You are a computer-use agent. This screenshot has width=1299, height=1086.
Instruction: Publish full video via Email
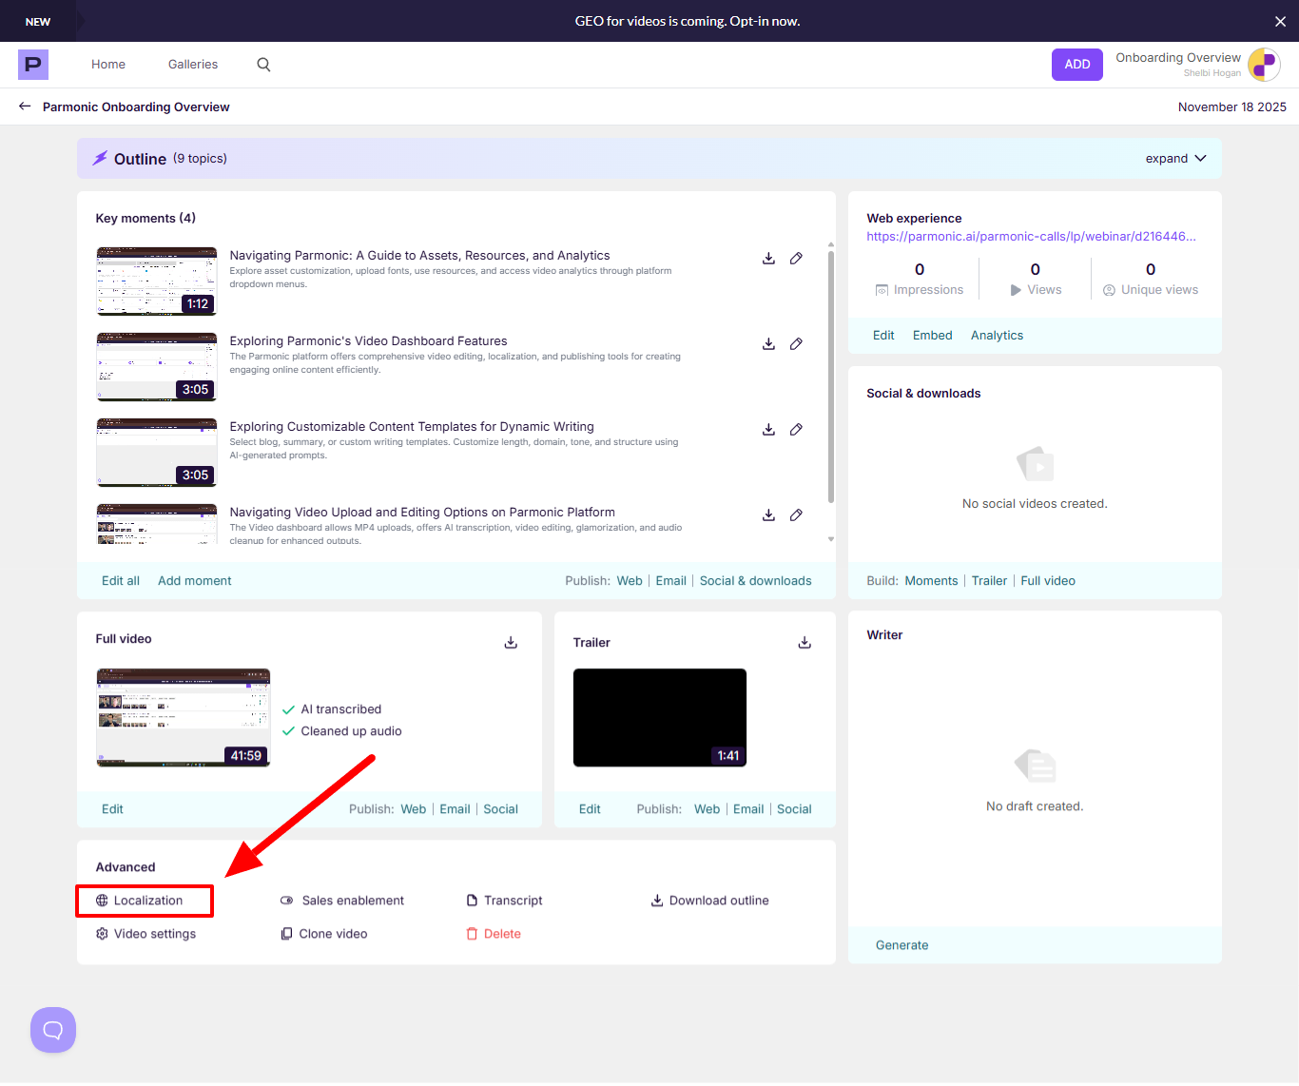[455, 809]
